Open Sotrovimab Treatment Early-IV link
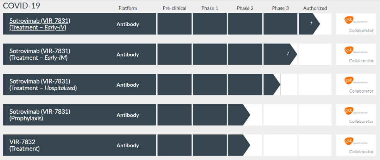The width and height of the screenshot is (380, 160). click(40, 24)
